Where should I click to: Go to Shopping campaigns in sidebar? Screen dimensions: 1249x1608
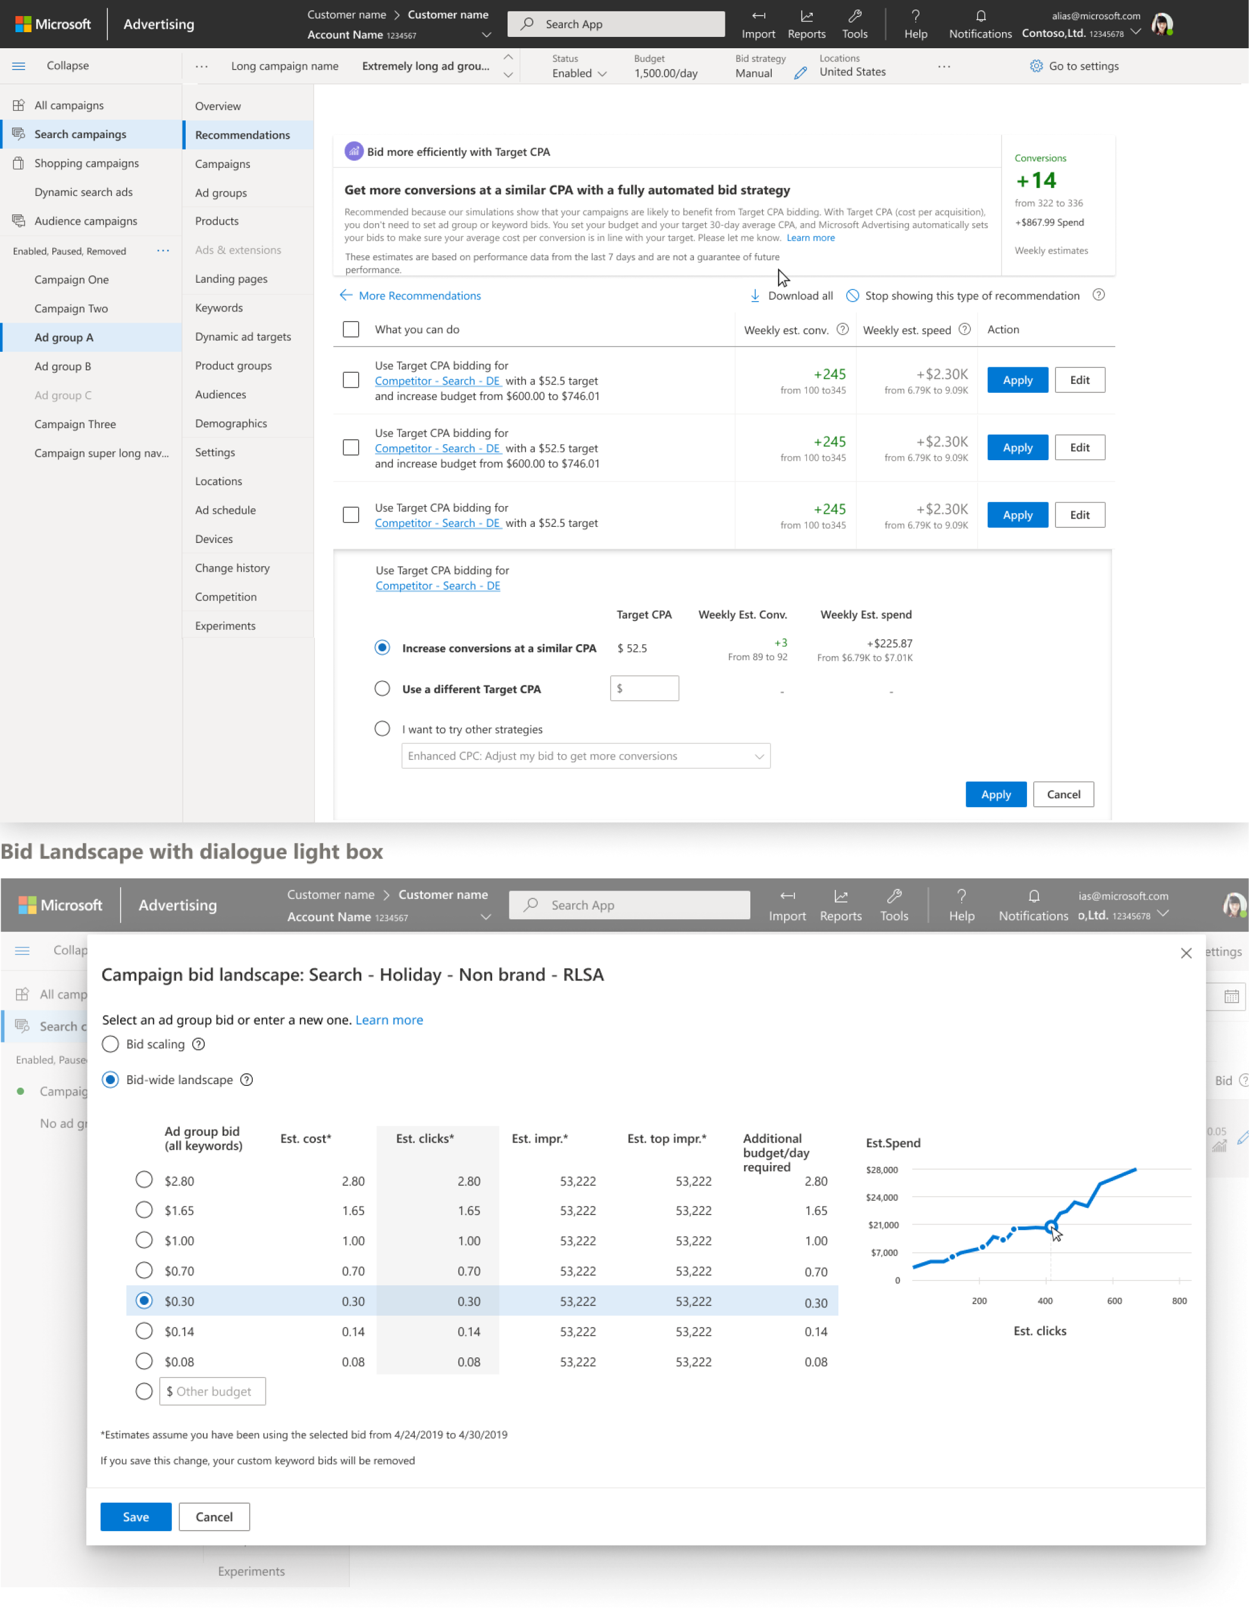86,164
